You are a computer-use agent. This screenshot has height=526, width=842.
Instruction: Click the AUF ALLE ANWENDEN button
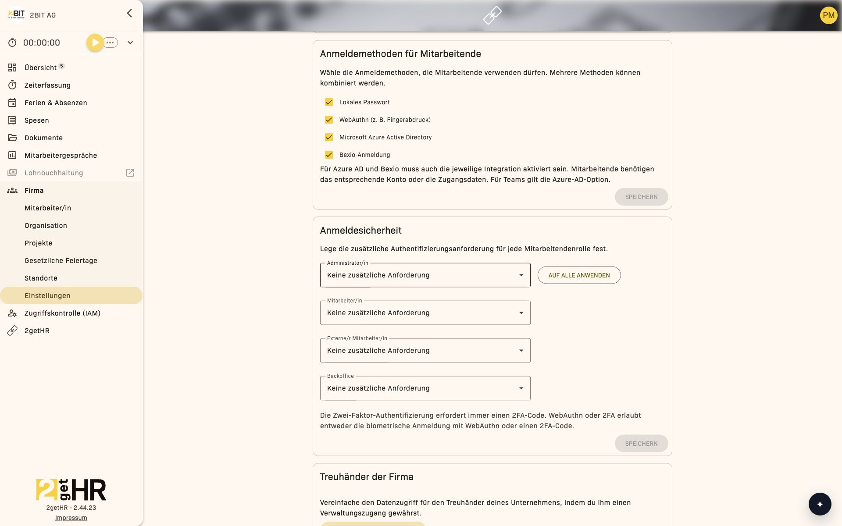579,275
